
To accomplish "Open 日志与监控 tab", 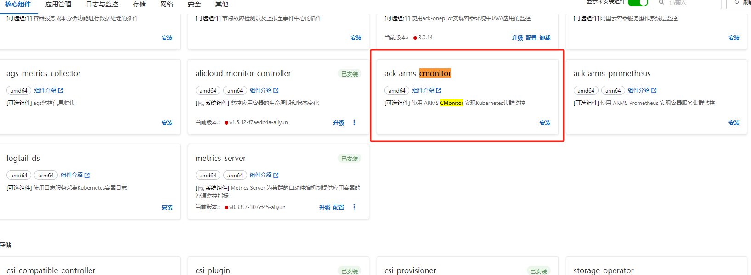I will [x=102, y=4].
